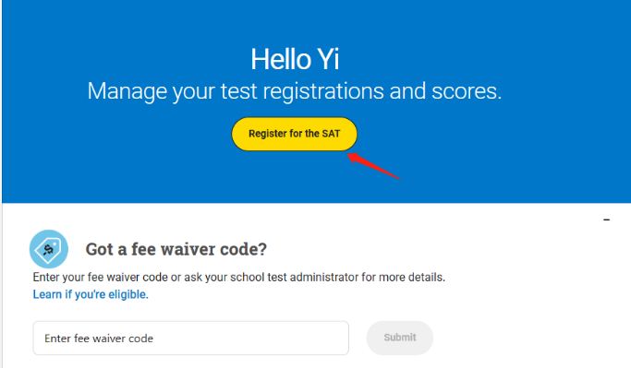Click the word registrations in banner subtitle
The width and height of the screenshot is (631, 368).
coord(323,91)
